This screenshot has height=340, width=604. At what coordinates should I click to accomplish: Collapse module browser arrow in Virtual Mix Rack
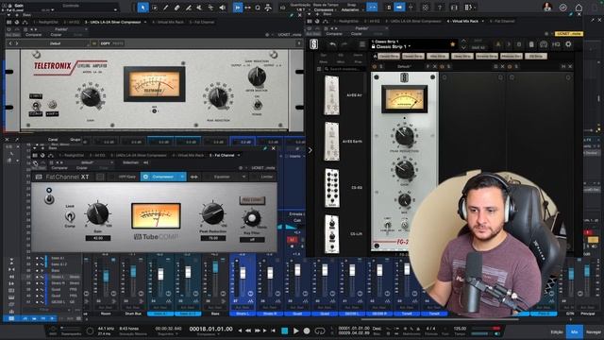(310, 150)
